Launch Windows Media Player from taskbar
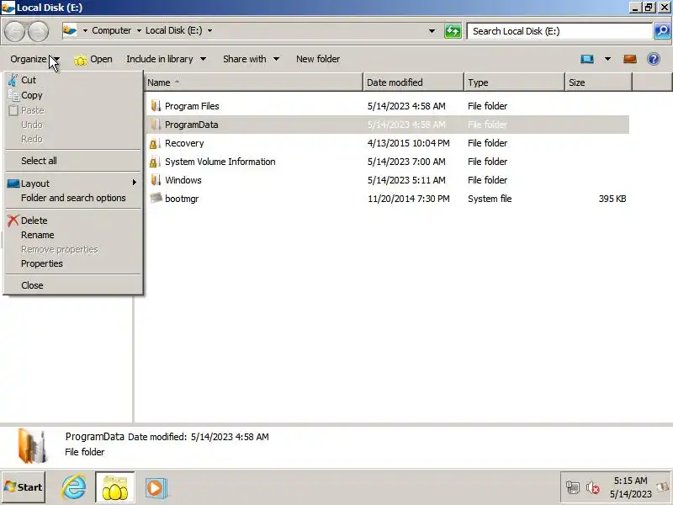The height and width of the screenshot is (505, 673). click(x=156, y=488)
